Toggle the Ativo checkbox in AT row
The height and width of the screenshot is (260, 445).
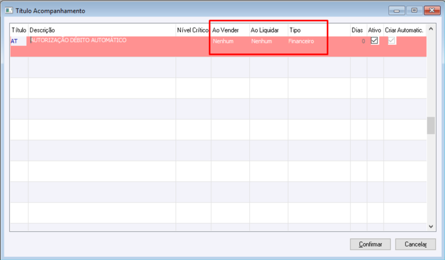coord(374,41)
